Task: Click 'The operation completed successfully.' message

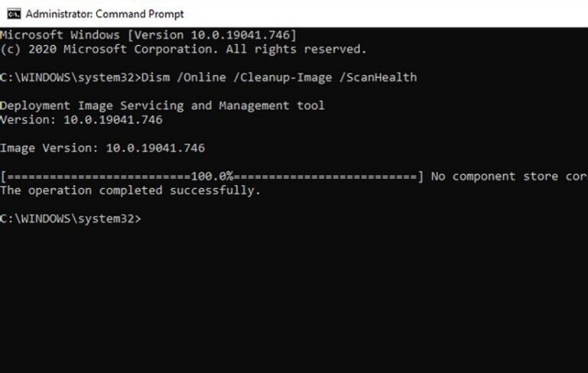Action: [130, 190]
